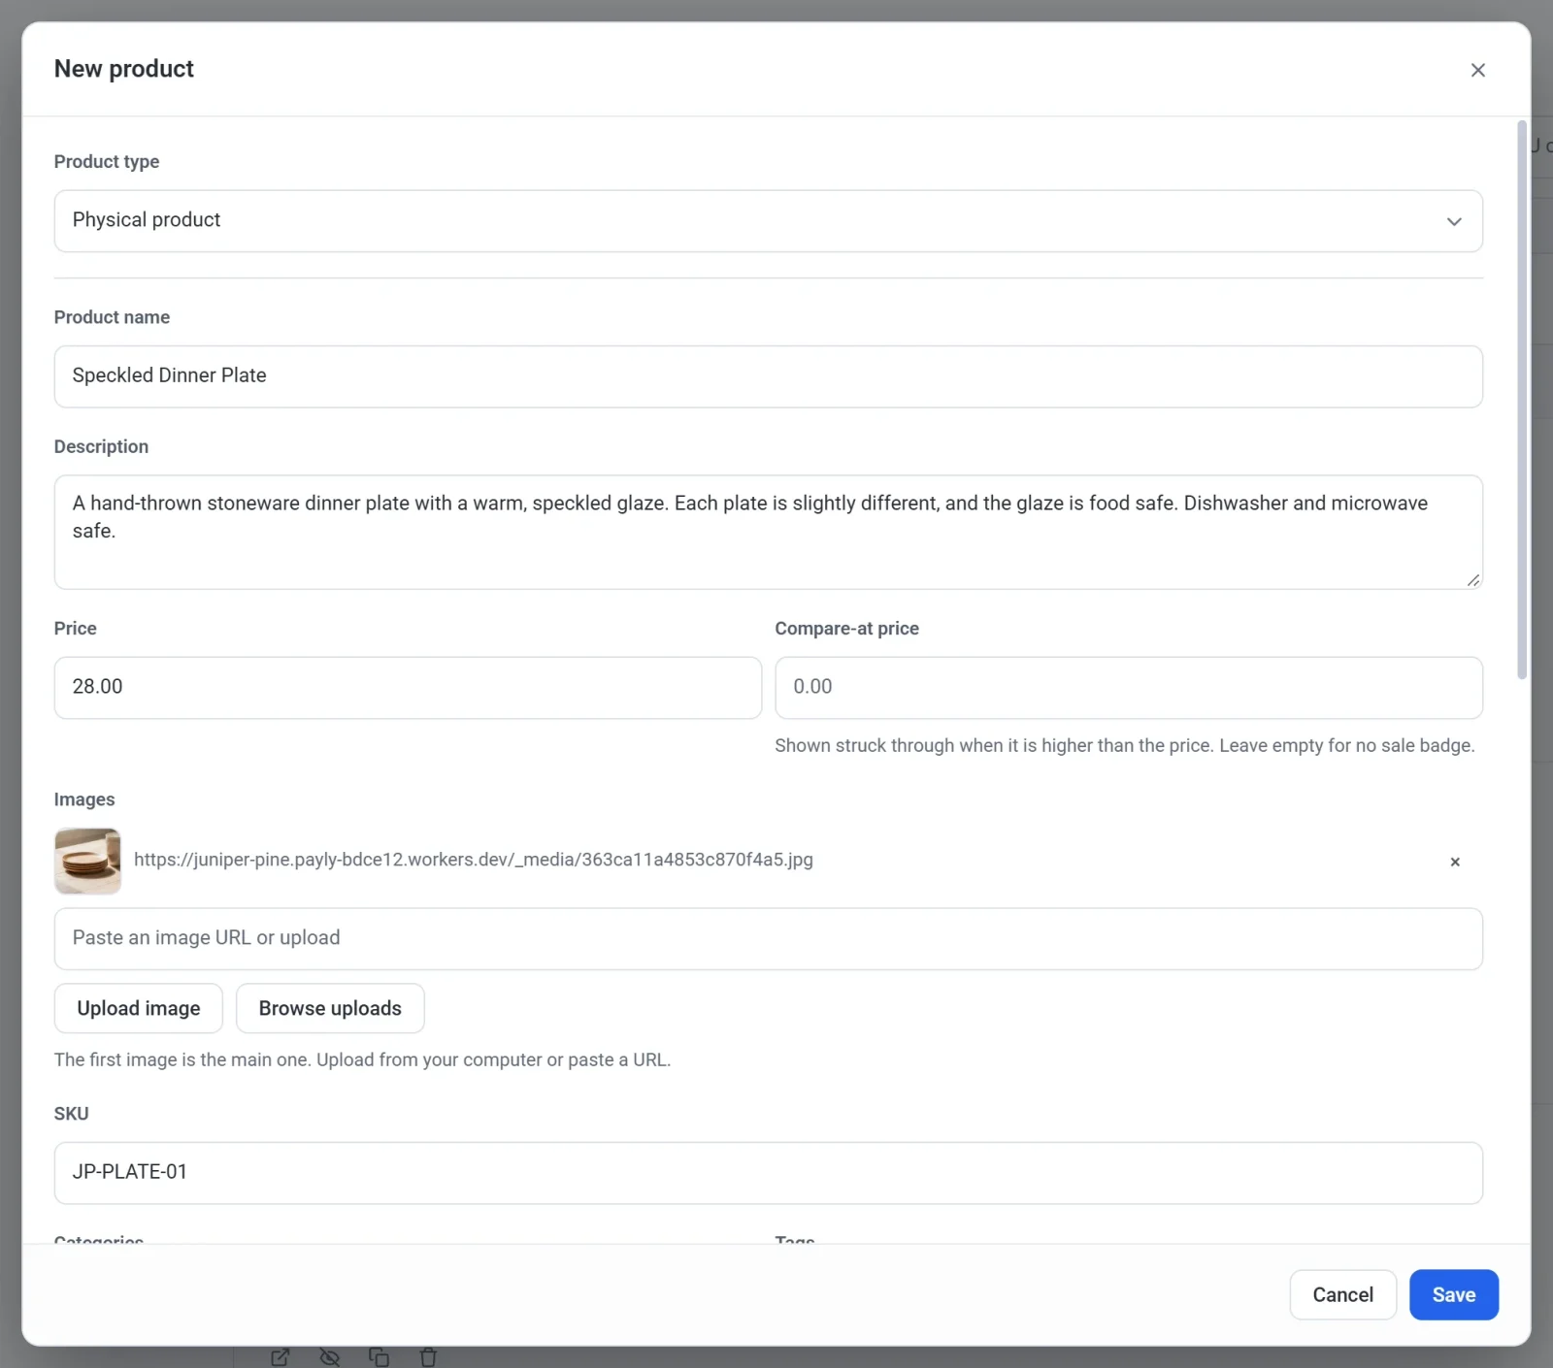The height and width of the screenshot is (1368, 1553).
Task: Click the description resize handle corner
Action: point(1472,579)
